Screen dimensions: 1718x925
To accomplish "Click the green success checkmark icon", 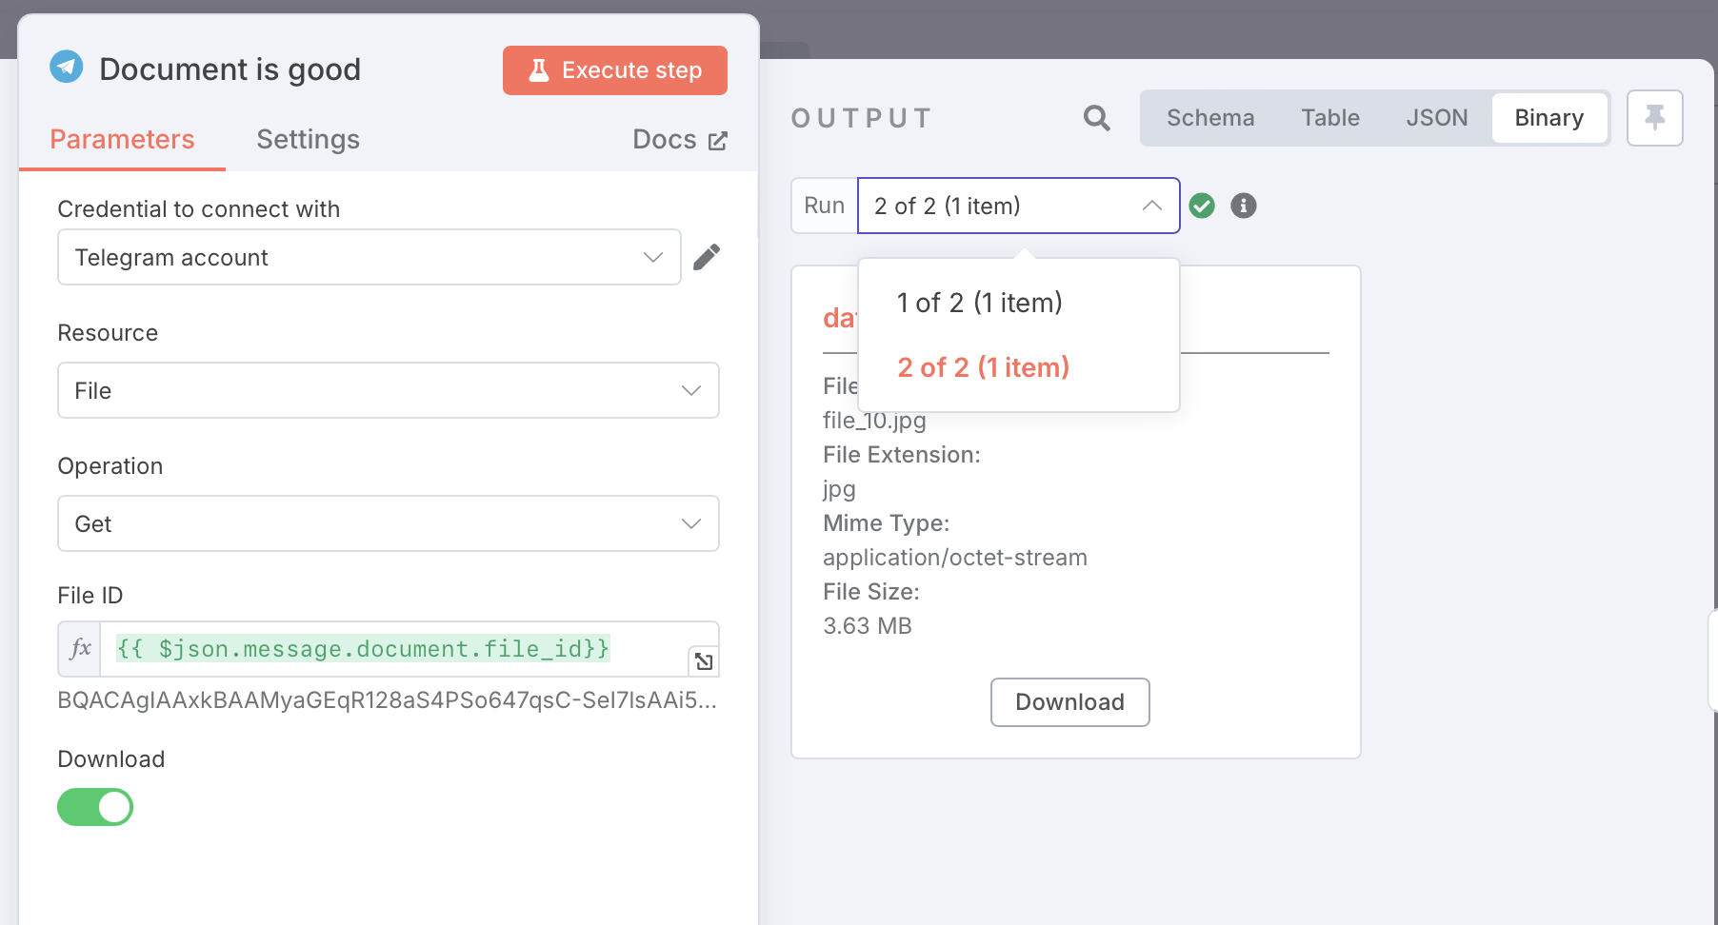I will [1202, 206].
